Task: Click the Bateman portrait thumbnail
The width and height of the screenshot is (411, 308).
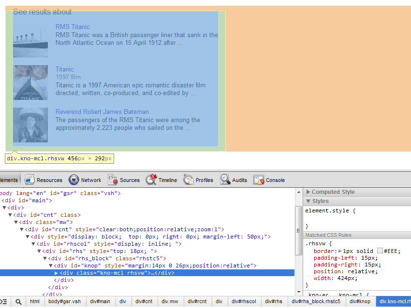Action: point(30,125)
